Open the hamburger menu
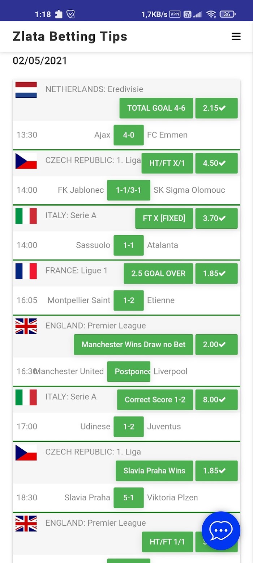Viewport: 253px width, 563px height. [236, 37]
